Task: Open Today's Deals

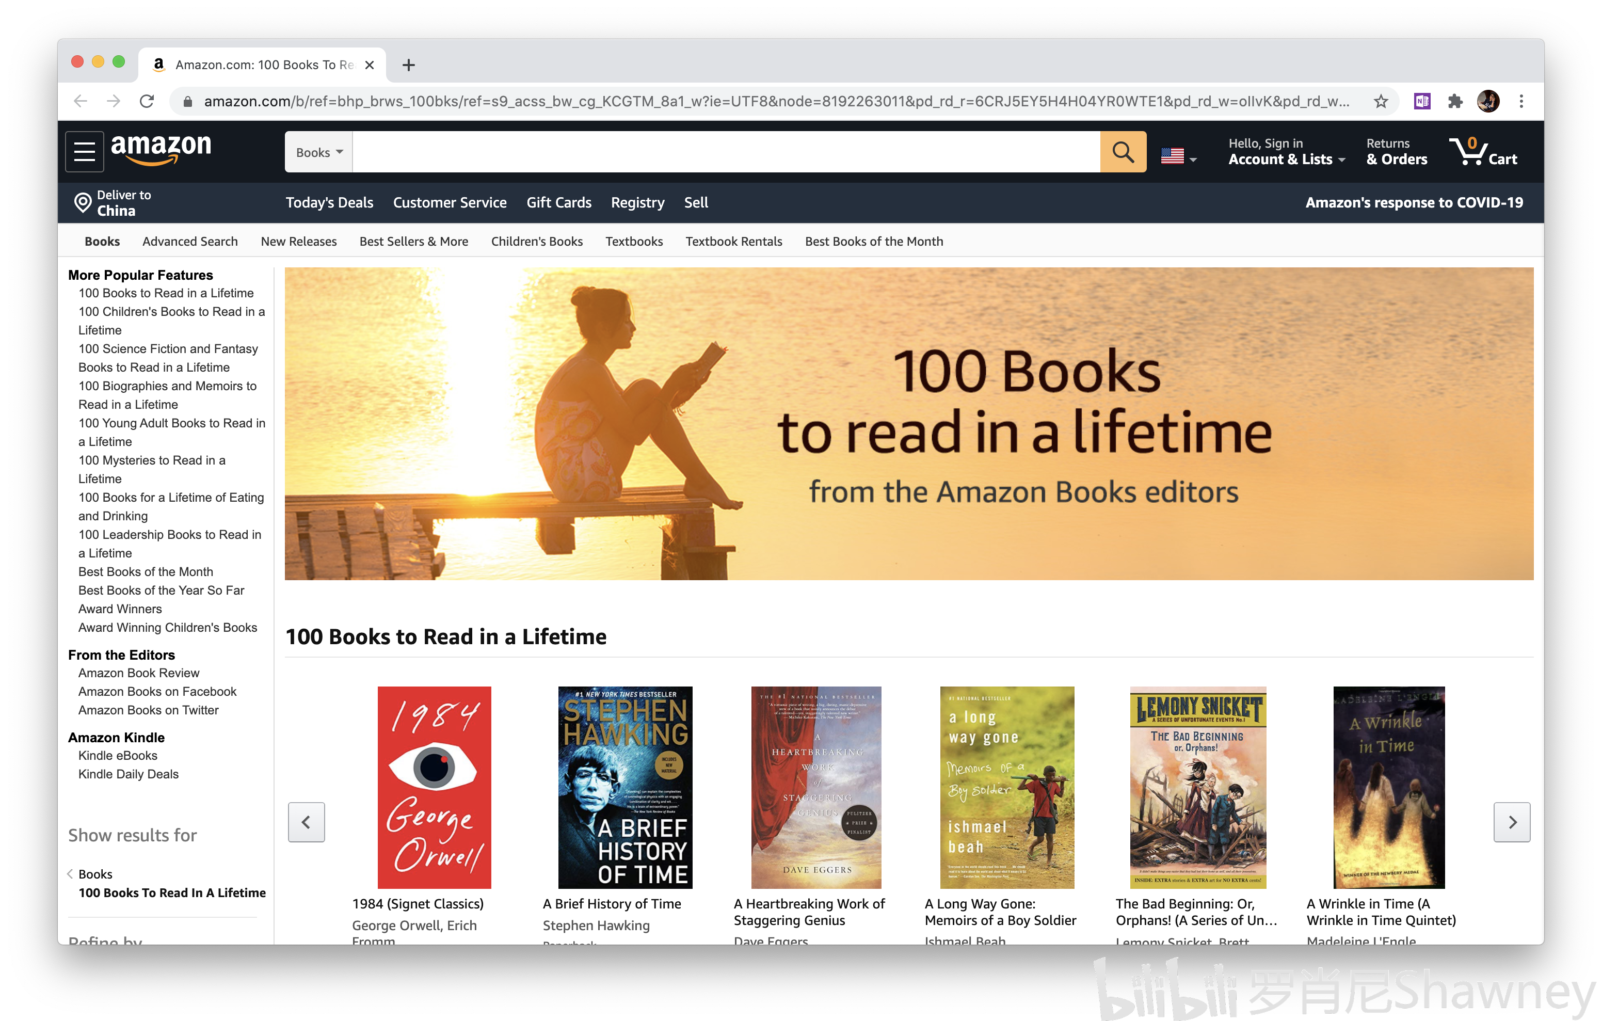Action: tap(329, 202)
